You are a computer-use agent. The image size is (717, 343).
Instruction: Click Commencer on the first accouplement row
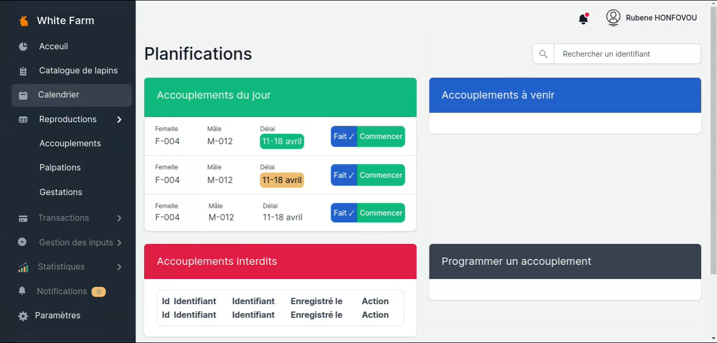tap(381, 136)
